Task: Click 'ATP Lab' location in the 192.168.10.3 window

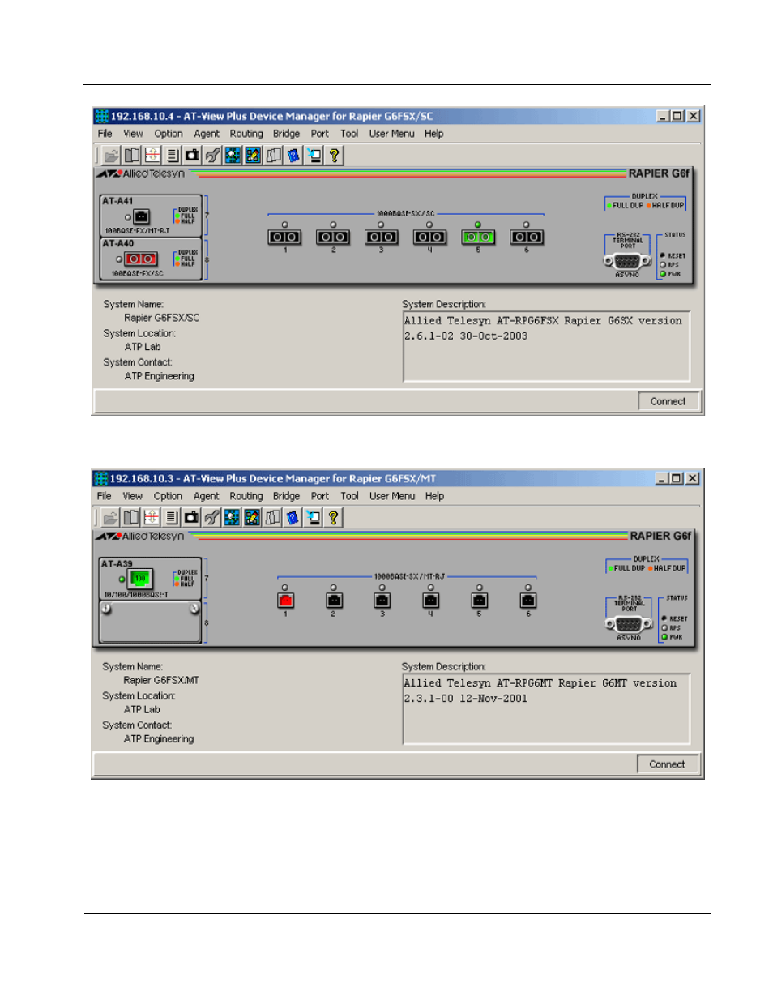Action: click(x=142, y=709)
